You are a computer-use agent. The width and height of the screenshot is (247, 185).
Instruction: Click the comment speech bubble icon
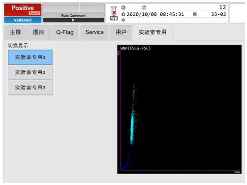point(123,20)
